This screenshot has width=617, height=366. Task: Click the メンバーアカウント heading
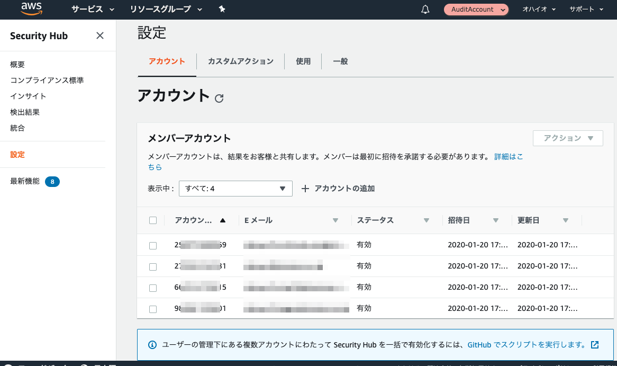point(189,138)
